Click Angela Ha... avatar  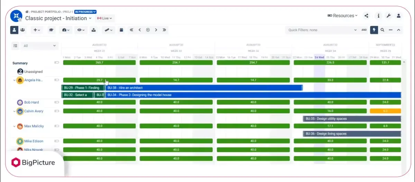coord(20,80)
